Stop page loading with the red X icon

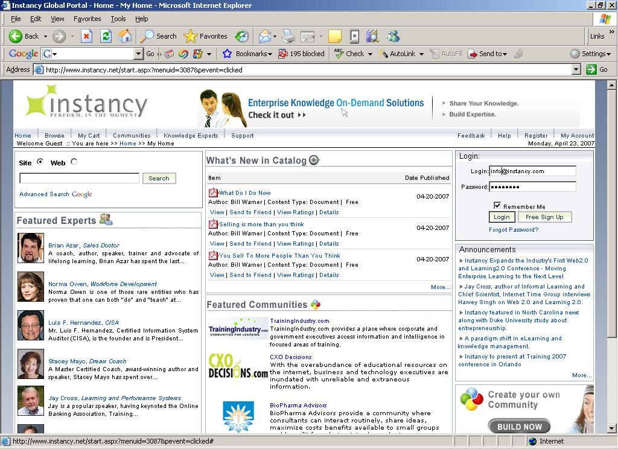[x=86, y=36]
